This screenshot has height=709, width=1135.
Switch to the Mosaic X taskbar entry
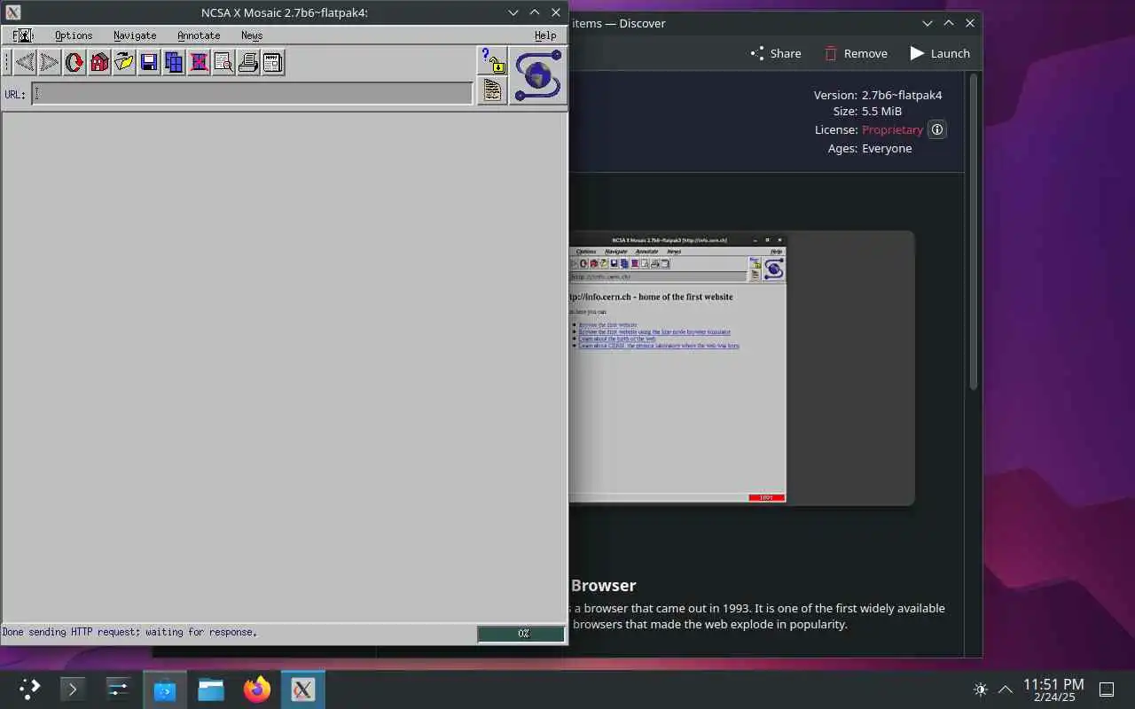pos(303,689)
